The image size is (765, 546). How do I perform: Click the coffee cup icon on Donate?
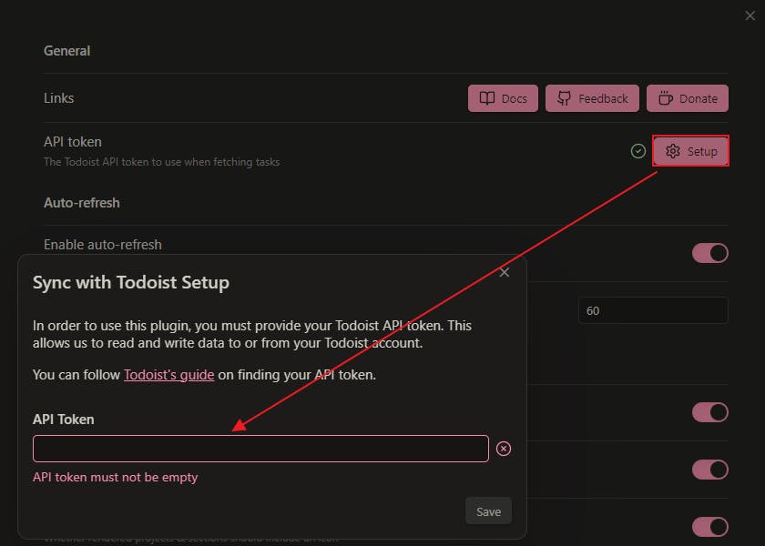(x=666, y=98)
